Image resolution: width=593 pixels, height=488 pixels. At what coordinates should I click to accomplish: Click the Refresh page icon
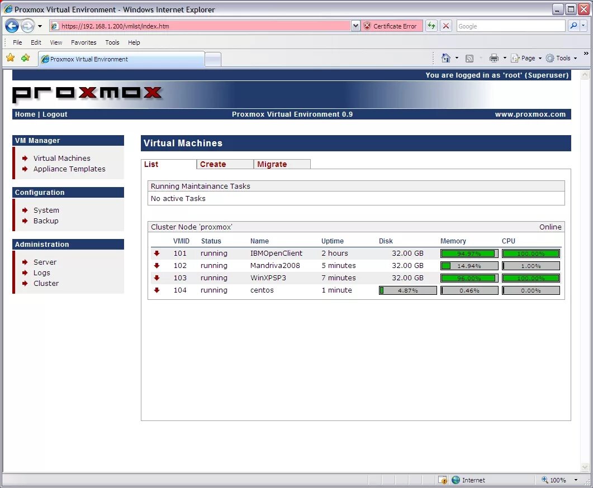pos(431,26)
